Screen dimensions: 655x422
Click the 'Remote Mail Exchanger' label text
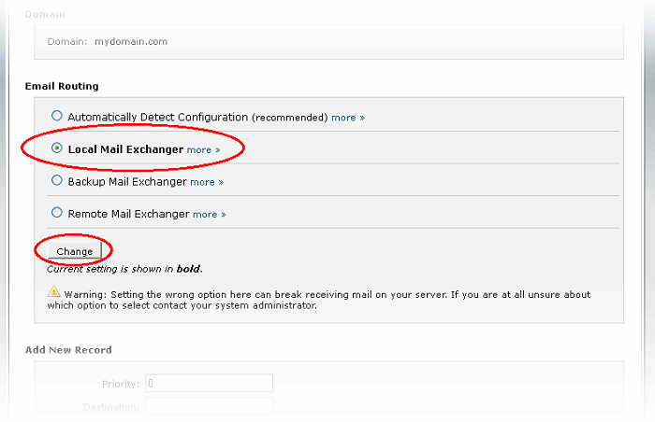[128, 214]
